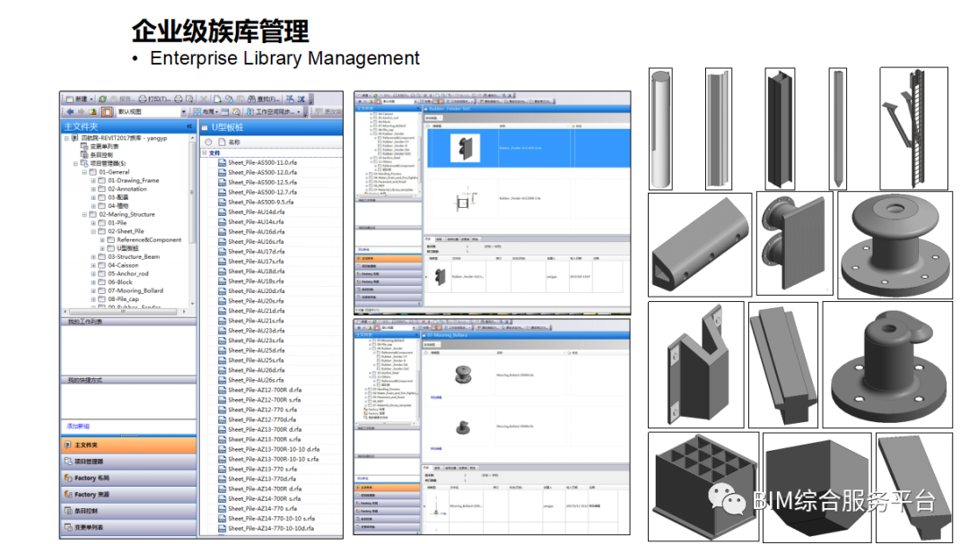Click the New (新建) toolbar button

(77, 99)
